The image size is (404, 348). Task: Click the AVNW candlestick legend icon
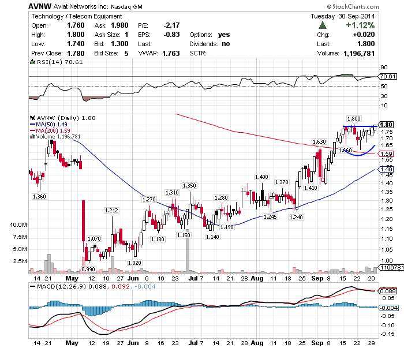[x=32, y=118]
